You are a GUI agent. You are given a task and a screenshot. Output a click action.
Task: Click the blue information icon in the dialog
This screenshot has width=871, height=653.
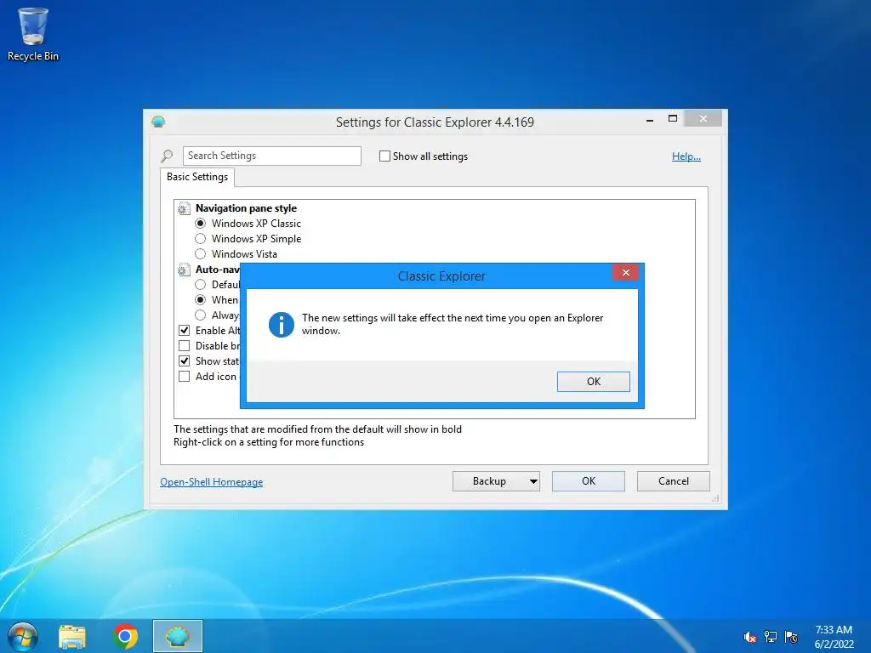(x=282, y=324)
